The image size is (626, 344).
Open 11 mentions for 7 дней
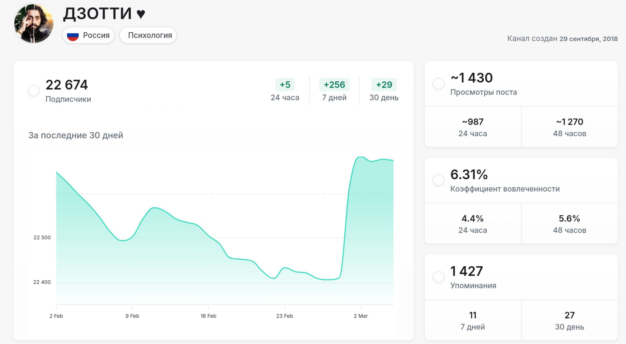click(x=473, y=320)
